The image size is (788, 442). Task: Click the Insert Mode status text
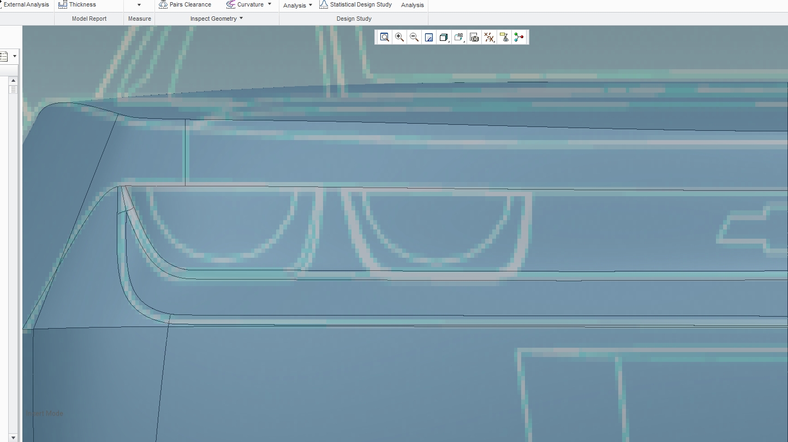[45, 414]
